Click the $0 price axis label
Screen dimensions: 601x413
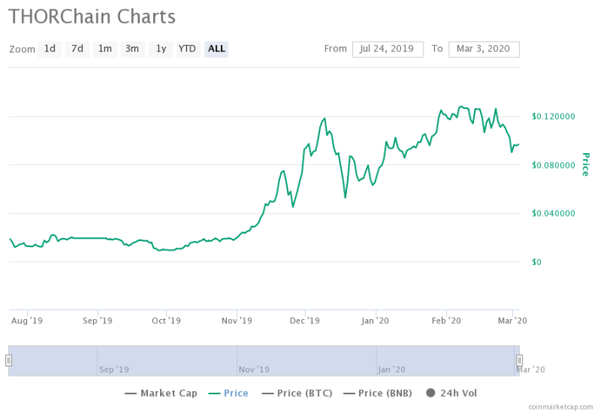coord(537,262)
